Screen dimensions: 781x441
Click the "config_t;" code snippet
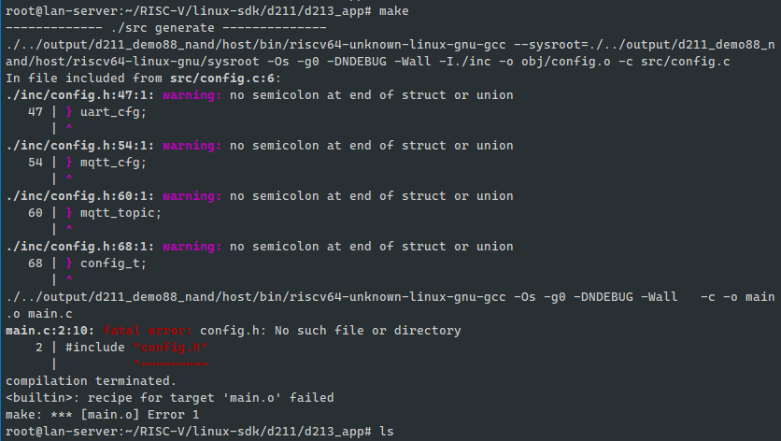(x=113, y=263)
